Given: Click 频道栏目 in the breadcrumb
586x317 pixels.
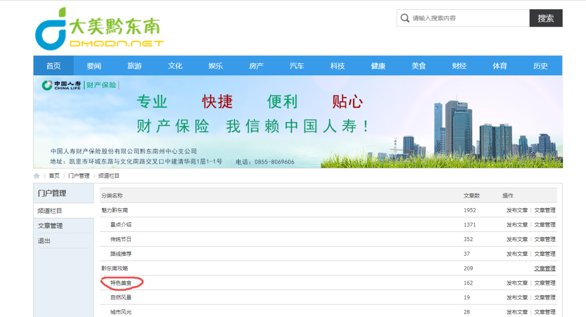Looking at the screenshot, I should coord(109,176).
